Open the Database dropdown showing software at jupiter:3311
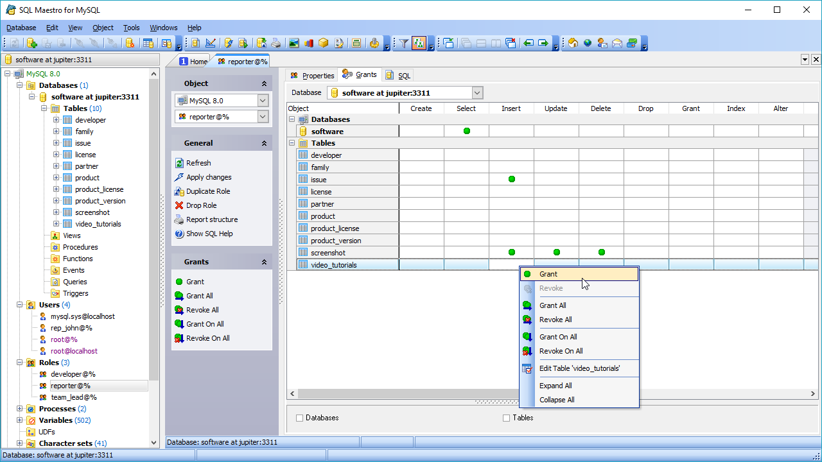The image size is (822, 462). pyautogui.click(x=477, y=93)
